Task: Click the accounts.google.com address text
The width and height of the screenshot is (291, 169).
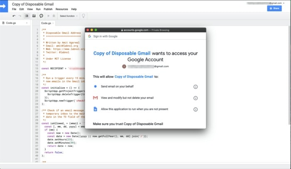Action: 136,30
